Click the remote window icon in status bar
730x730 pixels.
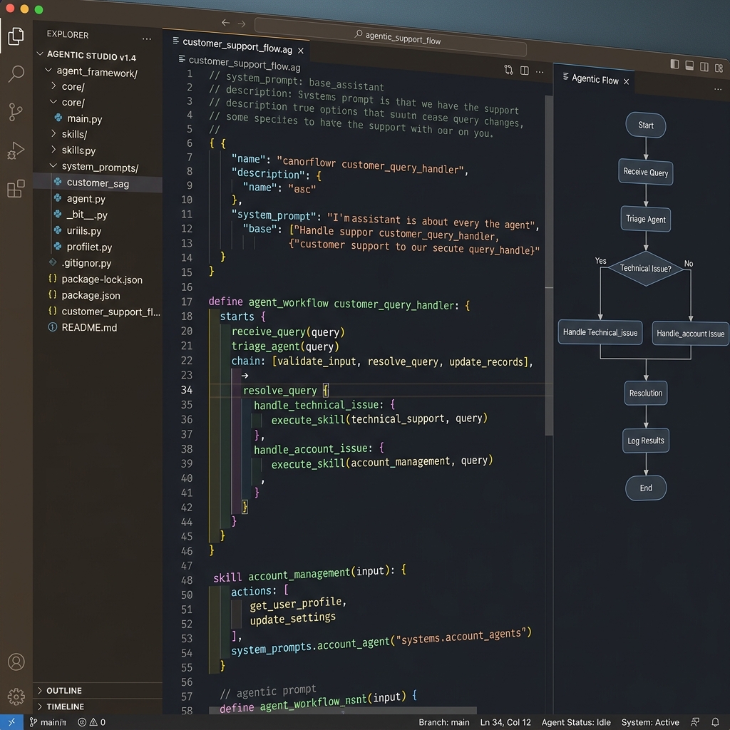[x=11, y=722]
